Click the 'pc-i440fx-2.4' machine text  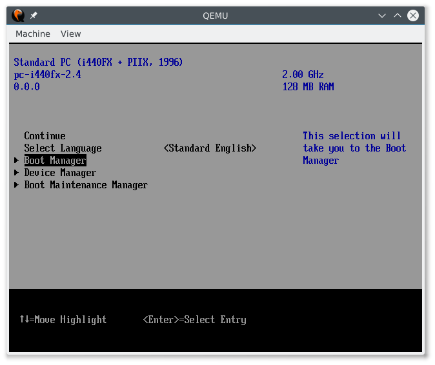click(48, 75)
